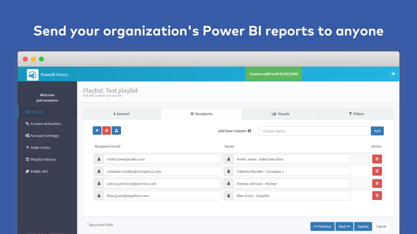Click info icon beside Add New Column
417x234 pixels.
click(x=249, y=131)
